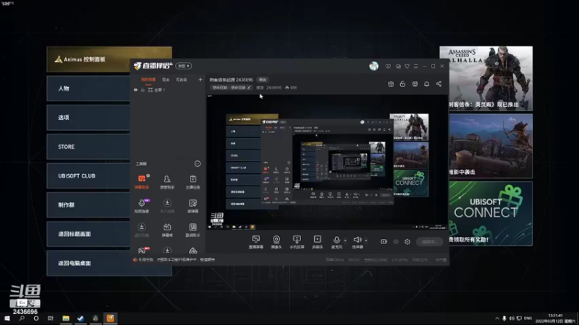Open the funnel filter icon in title bar
579x325 pixels.
point(407,66)
